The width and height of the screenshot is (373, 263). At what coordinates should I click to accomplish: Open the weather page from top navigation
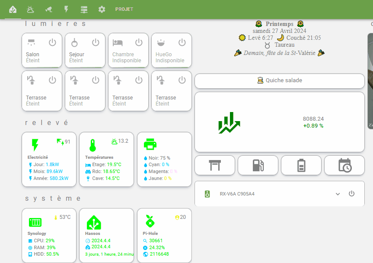click(x=30, y=9)
